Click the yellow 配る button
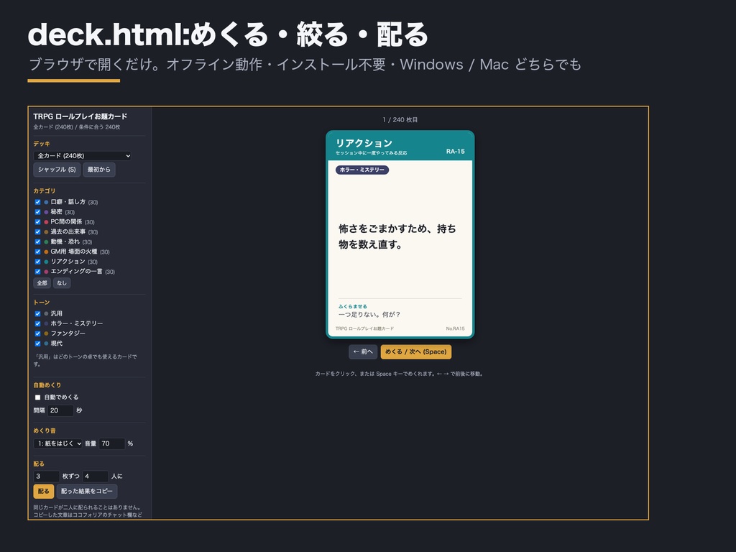Image resolution: width=736 pixels, height=552 pixels. [44, 491]
